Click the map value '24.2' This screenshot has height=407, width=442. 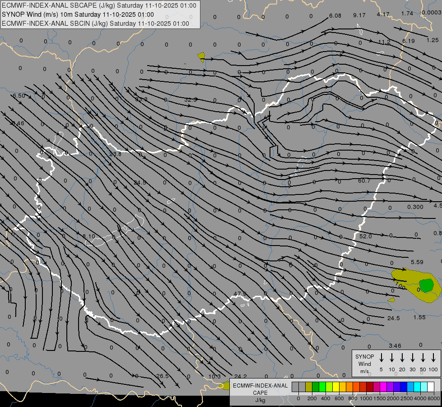point(241,377)
